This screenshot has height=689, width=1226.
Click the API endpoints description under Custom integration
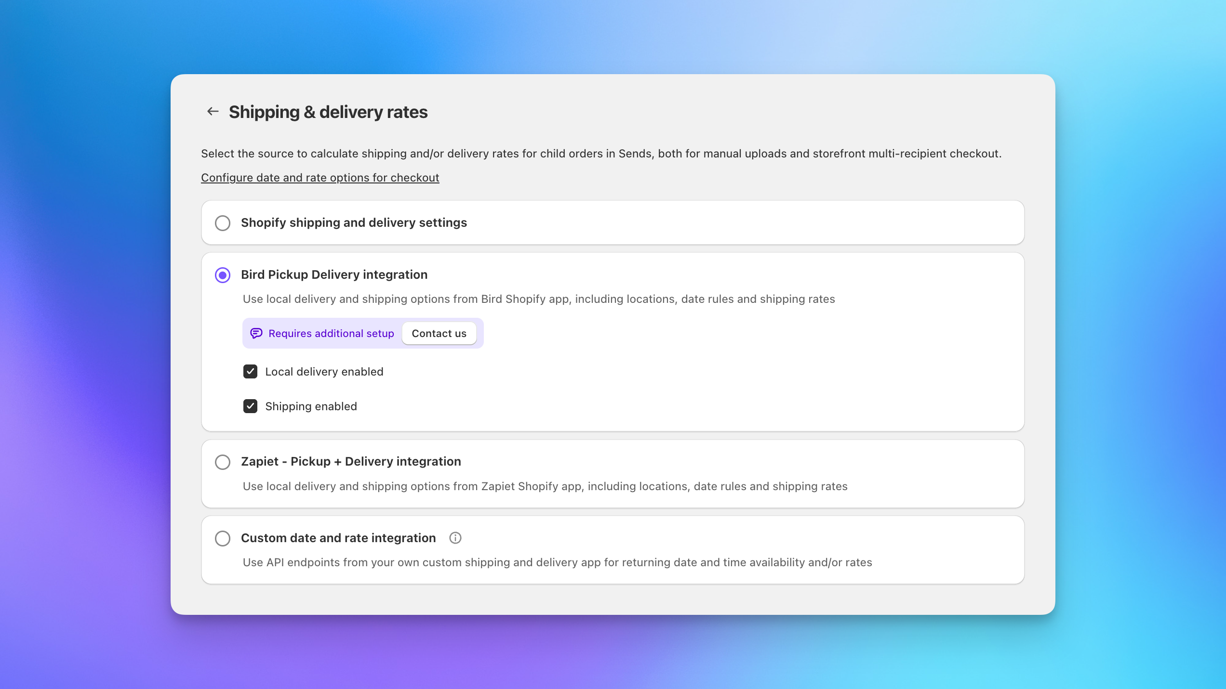(557, 562)
